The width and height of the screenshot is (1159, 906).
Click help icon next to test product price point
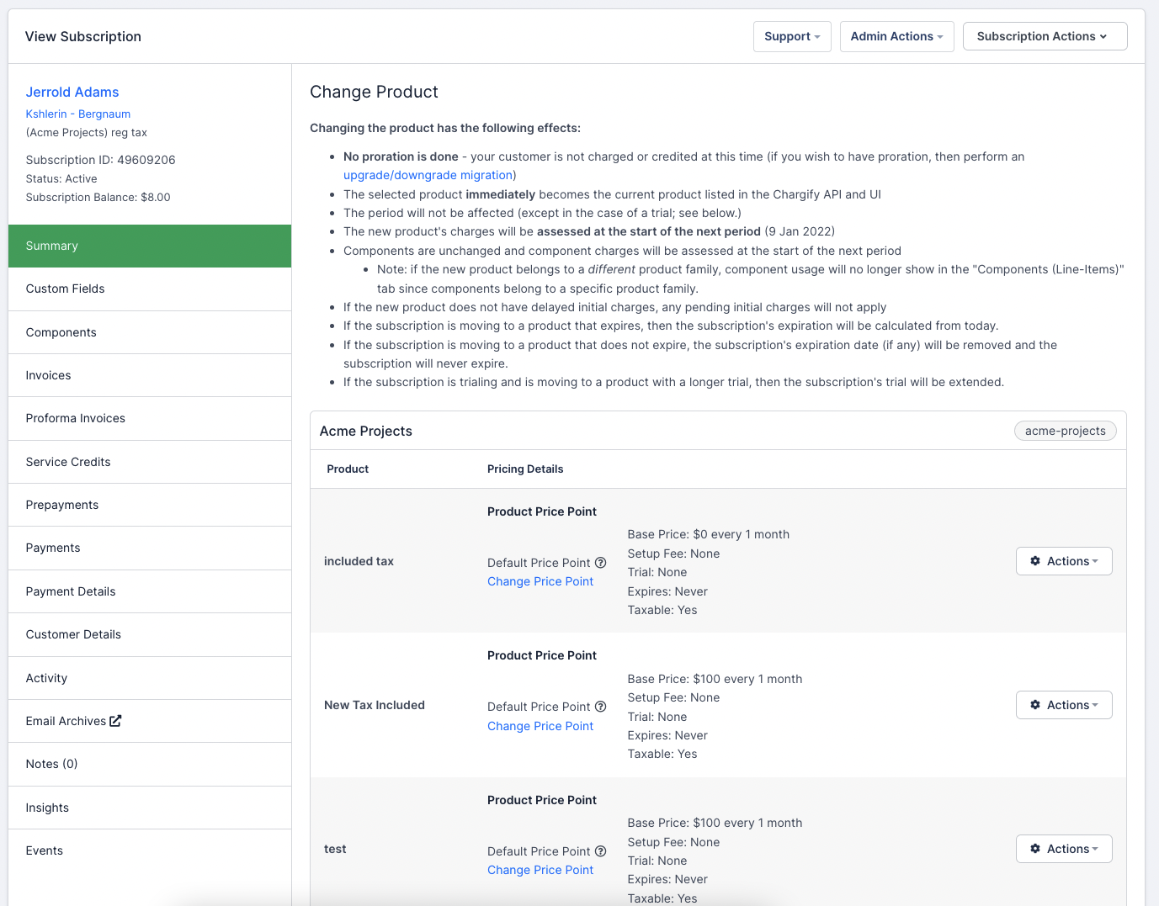click(600, 851)
